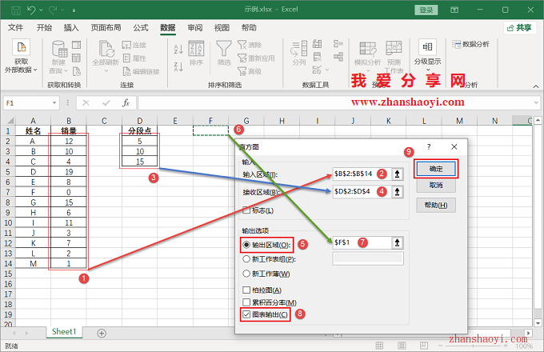Click the What-If Analysis icon
Screen dimensions: 544x352
click(367, 49)
